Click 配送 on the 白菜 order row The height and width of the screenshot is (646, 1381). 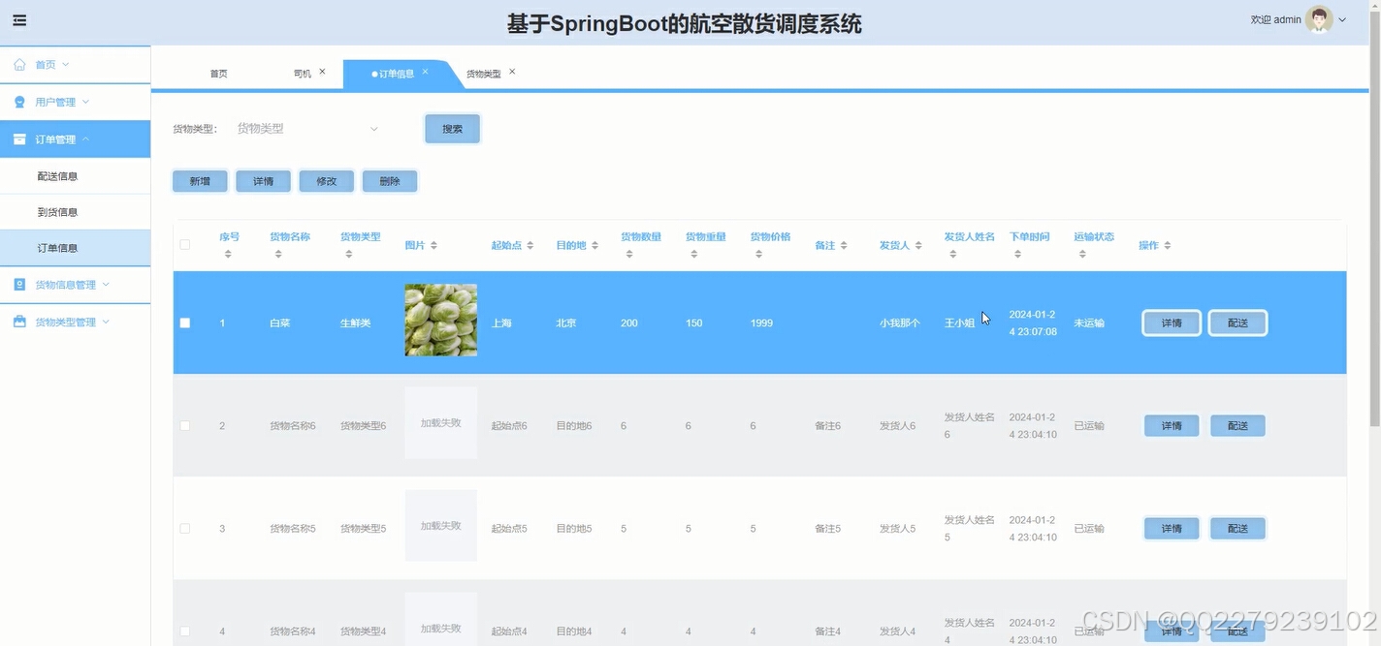[1237, 323]
